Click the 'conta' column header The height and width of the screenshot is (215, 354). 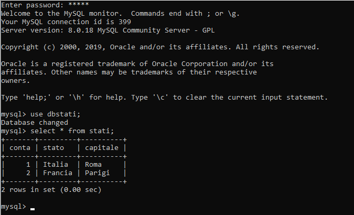pyautogui.click(x=20, y=148)
